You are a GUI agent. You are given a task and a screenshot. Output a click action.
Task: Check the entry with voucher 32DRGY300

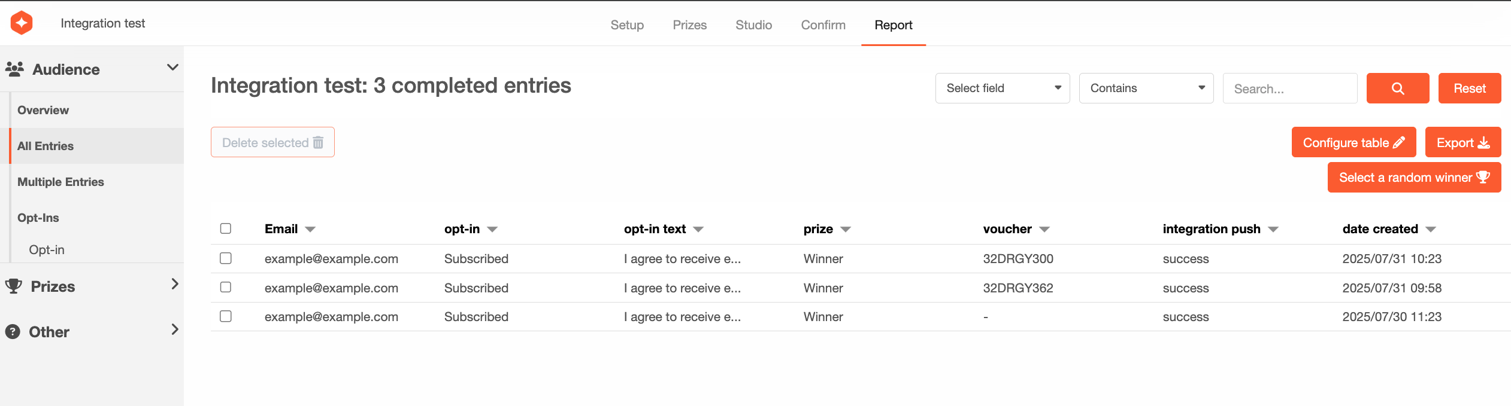pyautogui.click(x=226, y=258)
